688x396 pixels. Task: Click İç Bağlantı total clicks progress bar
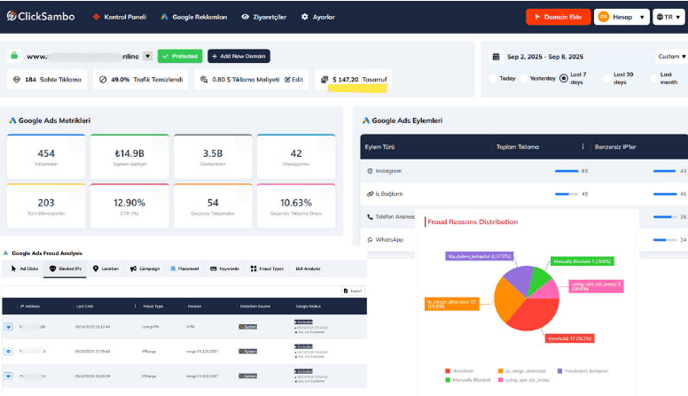(x=567, y=194)
